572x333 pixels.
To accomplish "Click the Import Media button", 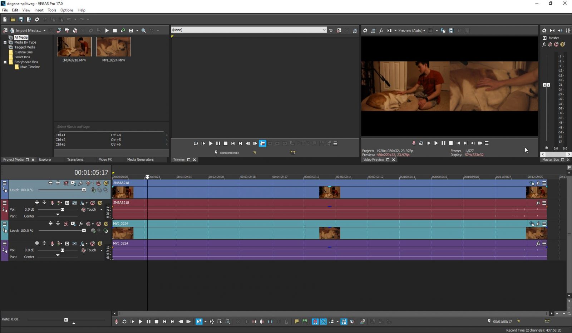I will (x=26, y=30).
